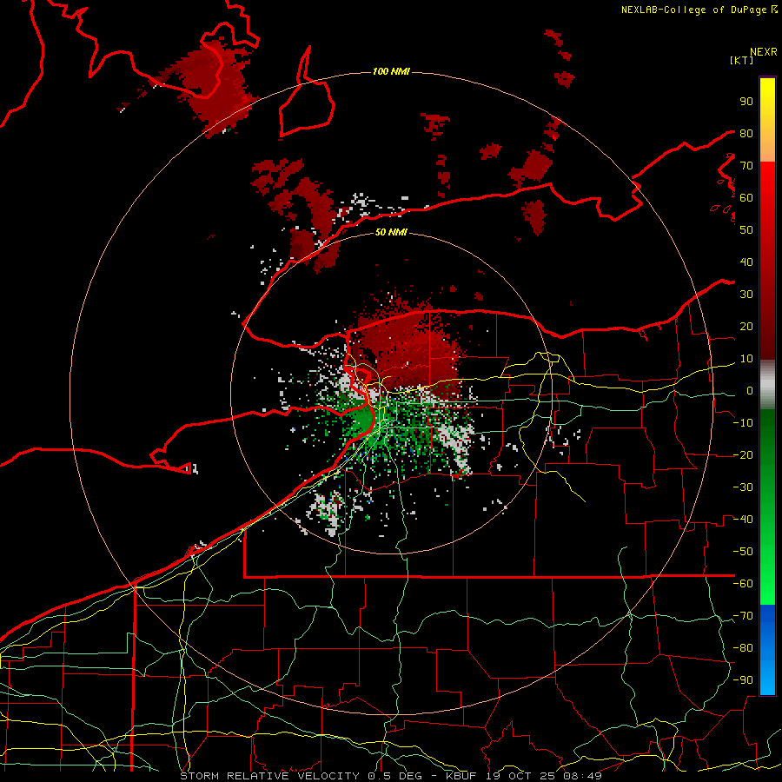Click the gray zero-velocity segment of color bar
Screen dimensions: 782x782
[767, 385]
